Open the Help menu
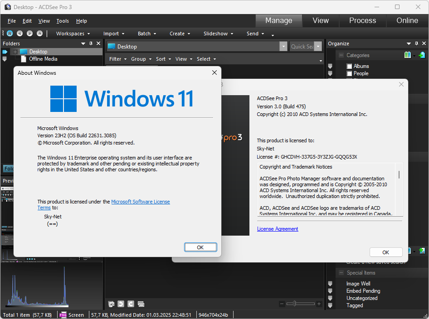 tap(81, 21)
